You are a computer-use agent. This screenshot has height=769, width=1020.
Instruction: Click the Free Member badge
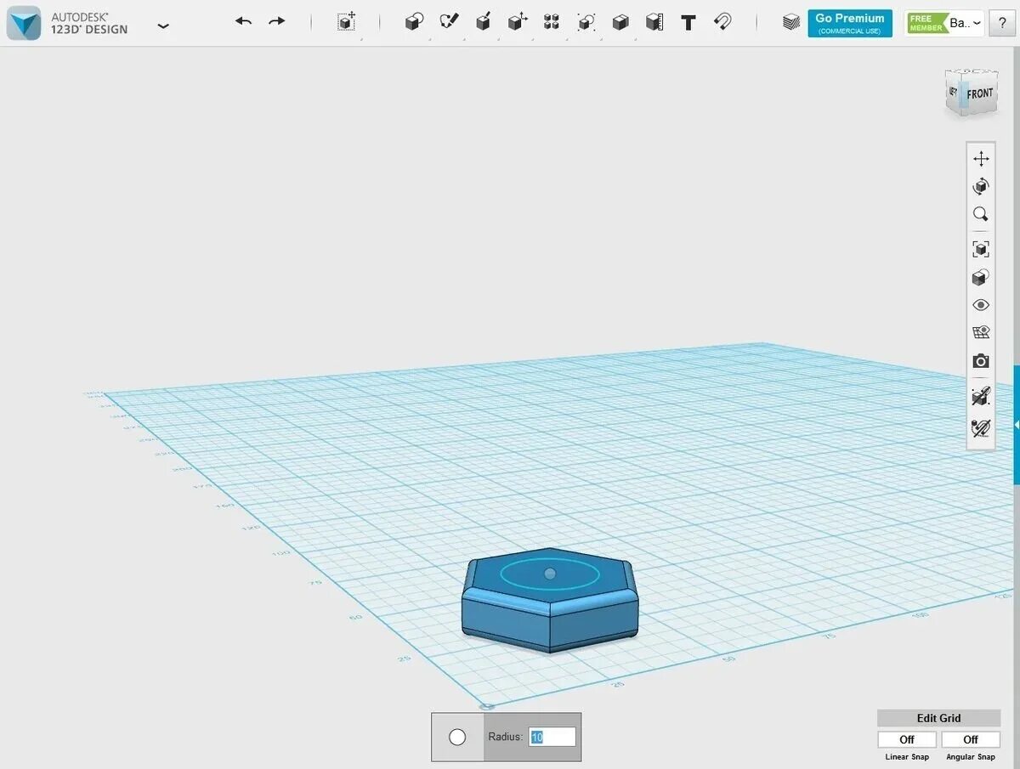pyautogui.click(x=926, y=23)
